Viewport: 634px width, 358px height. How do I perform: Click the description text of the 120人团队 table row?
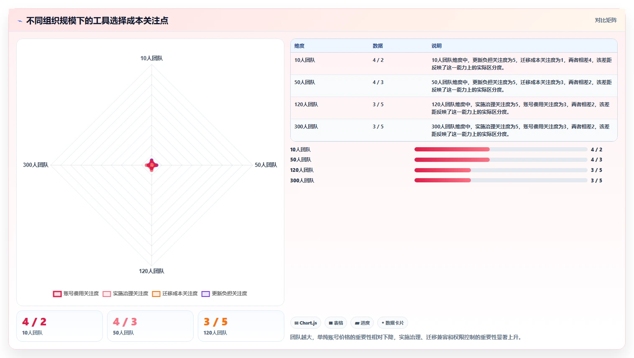tap(521, 108)
